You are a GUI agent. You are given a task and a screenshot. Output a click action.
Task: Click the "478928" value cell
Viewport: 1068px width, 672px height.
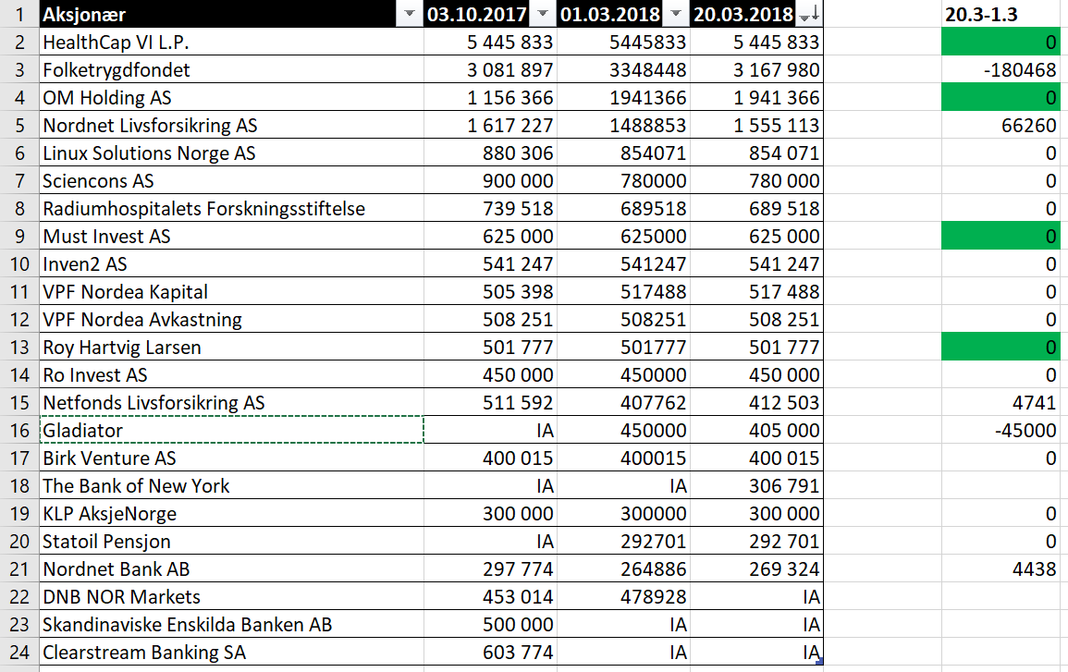(x=624, y=597)
